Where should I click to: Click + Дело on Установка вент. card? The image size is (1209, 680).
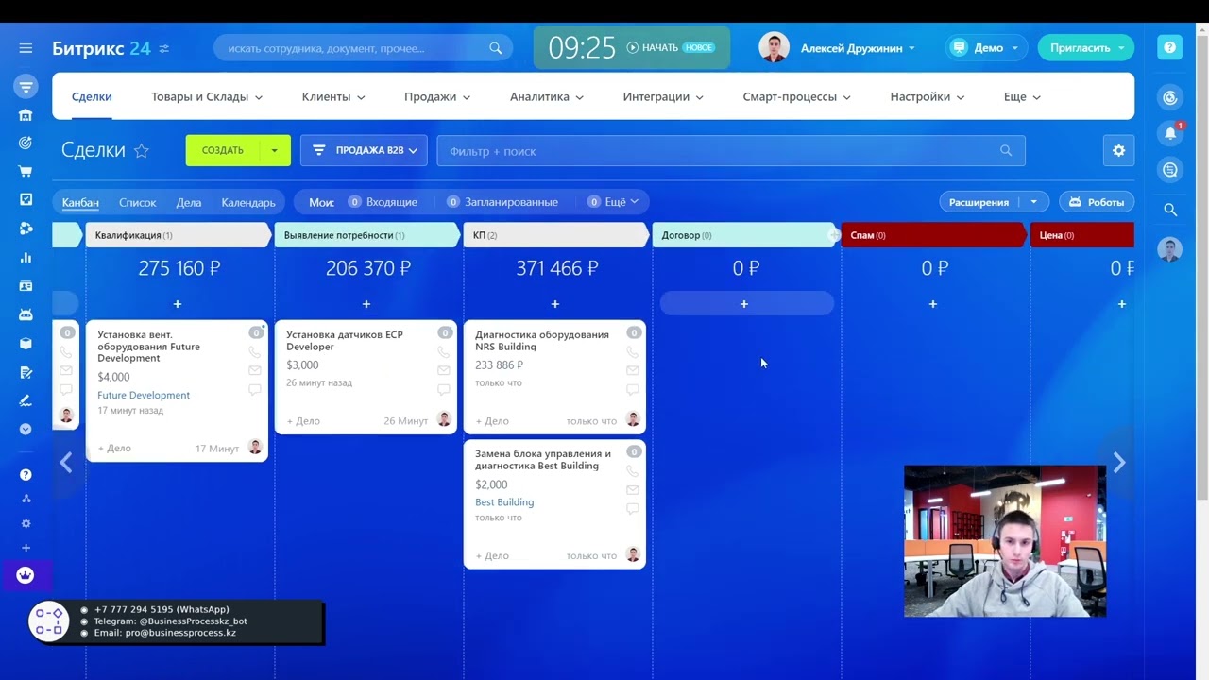pyautogui.click(x=114, y=448)
